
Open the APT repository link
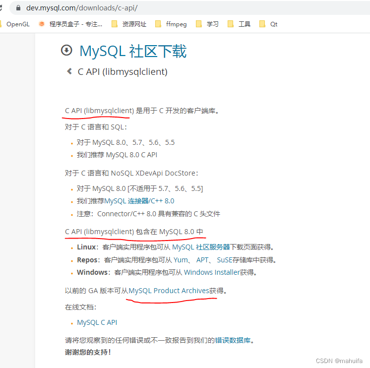[x=202, y=260]
